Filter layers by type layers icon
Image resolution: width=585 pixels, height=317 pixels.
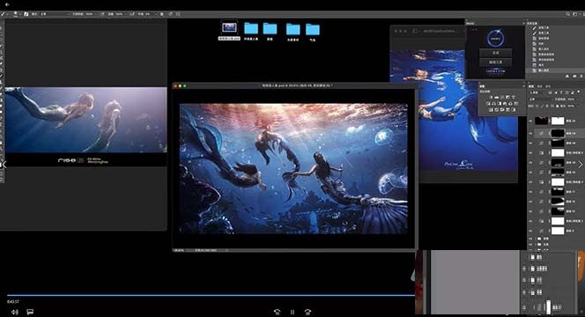click(x=561, y=92)
